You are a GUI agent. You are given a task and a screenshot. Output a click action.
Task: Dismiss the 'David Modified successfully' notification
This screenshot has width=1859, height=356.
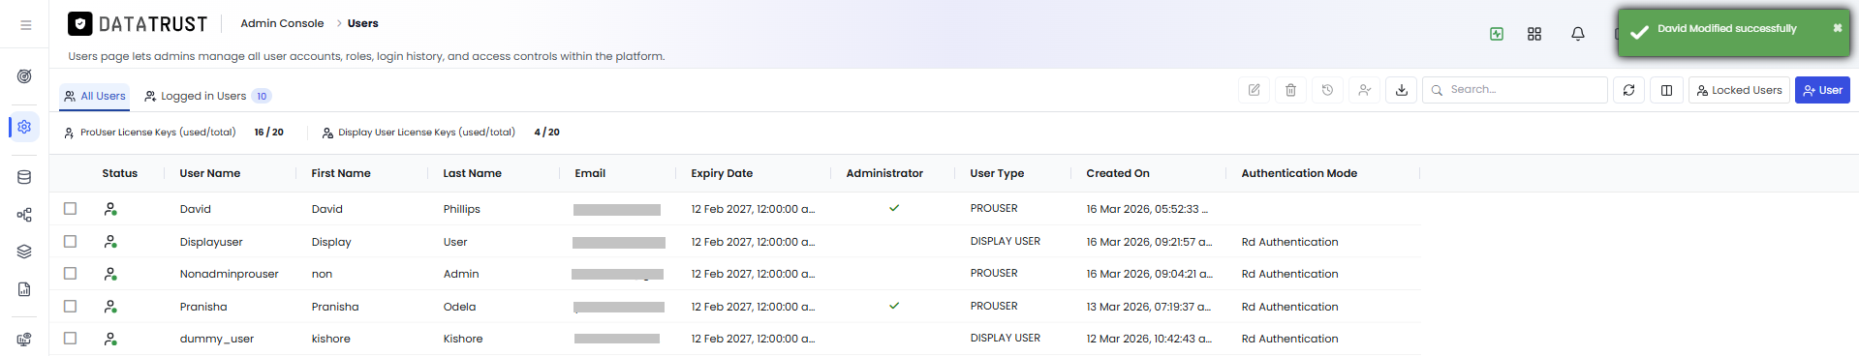click(x=1837, y=28)
